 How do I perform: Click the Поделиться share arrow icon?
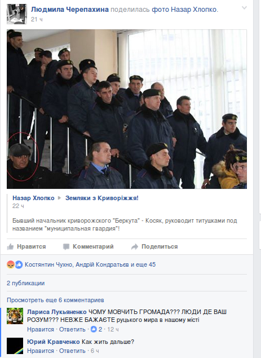135,246
